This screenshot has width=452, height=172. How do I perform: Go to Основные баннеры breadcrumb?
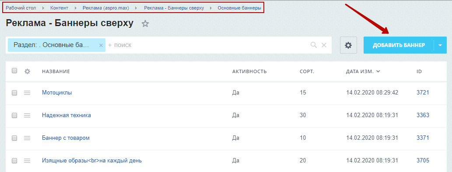click(x=239, y=8)
